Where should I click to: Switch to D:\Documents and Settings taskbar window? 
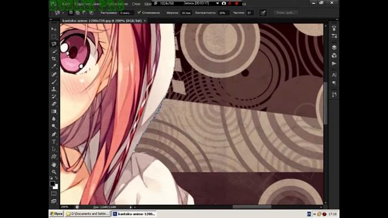click(x=87, y=214)
